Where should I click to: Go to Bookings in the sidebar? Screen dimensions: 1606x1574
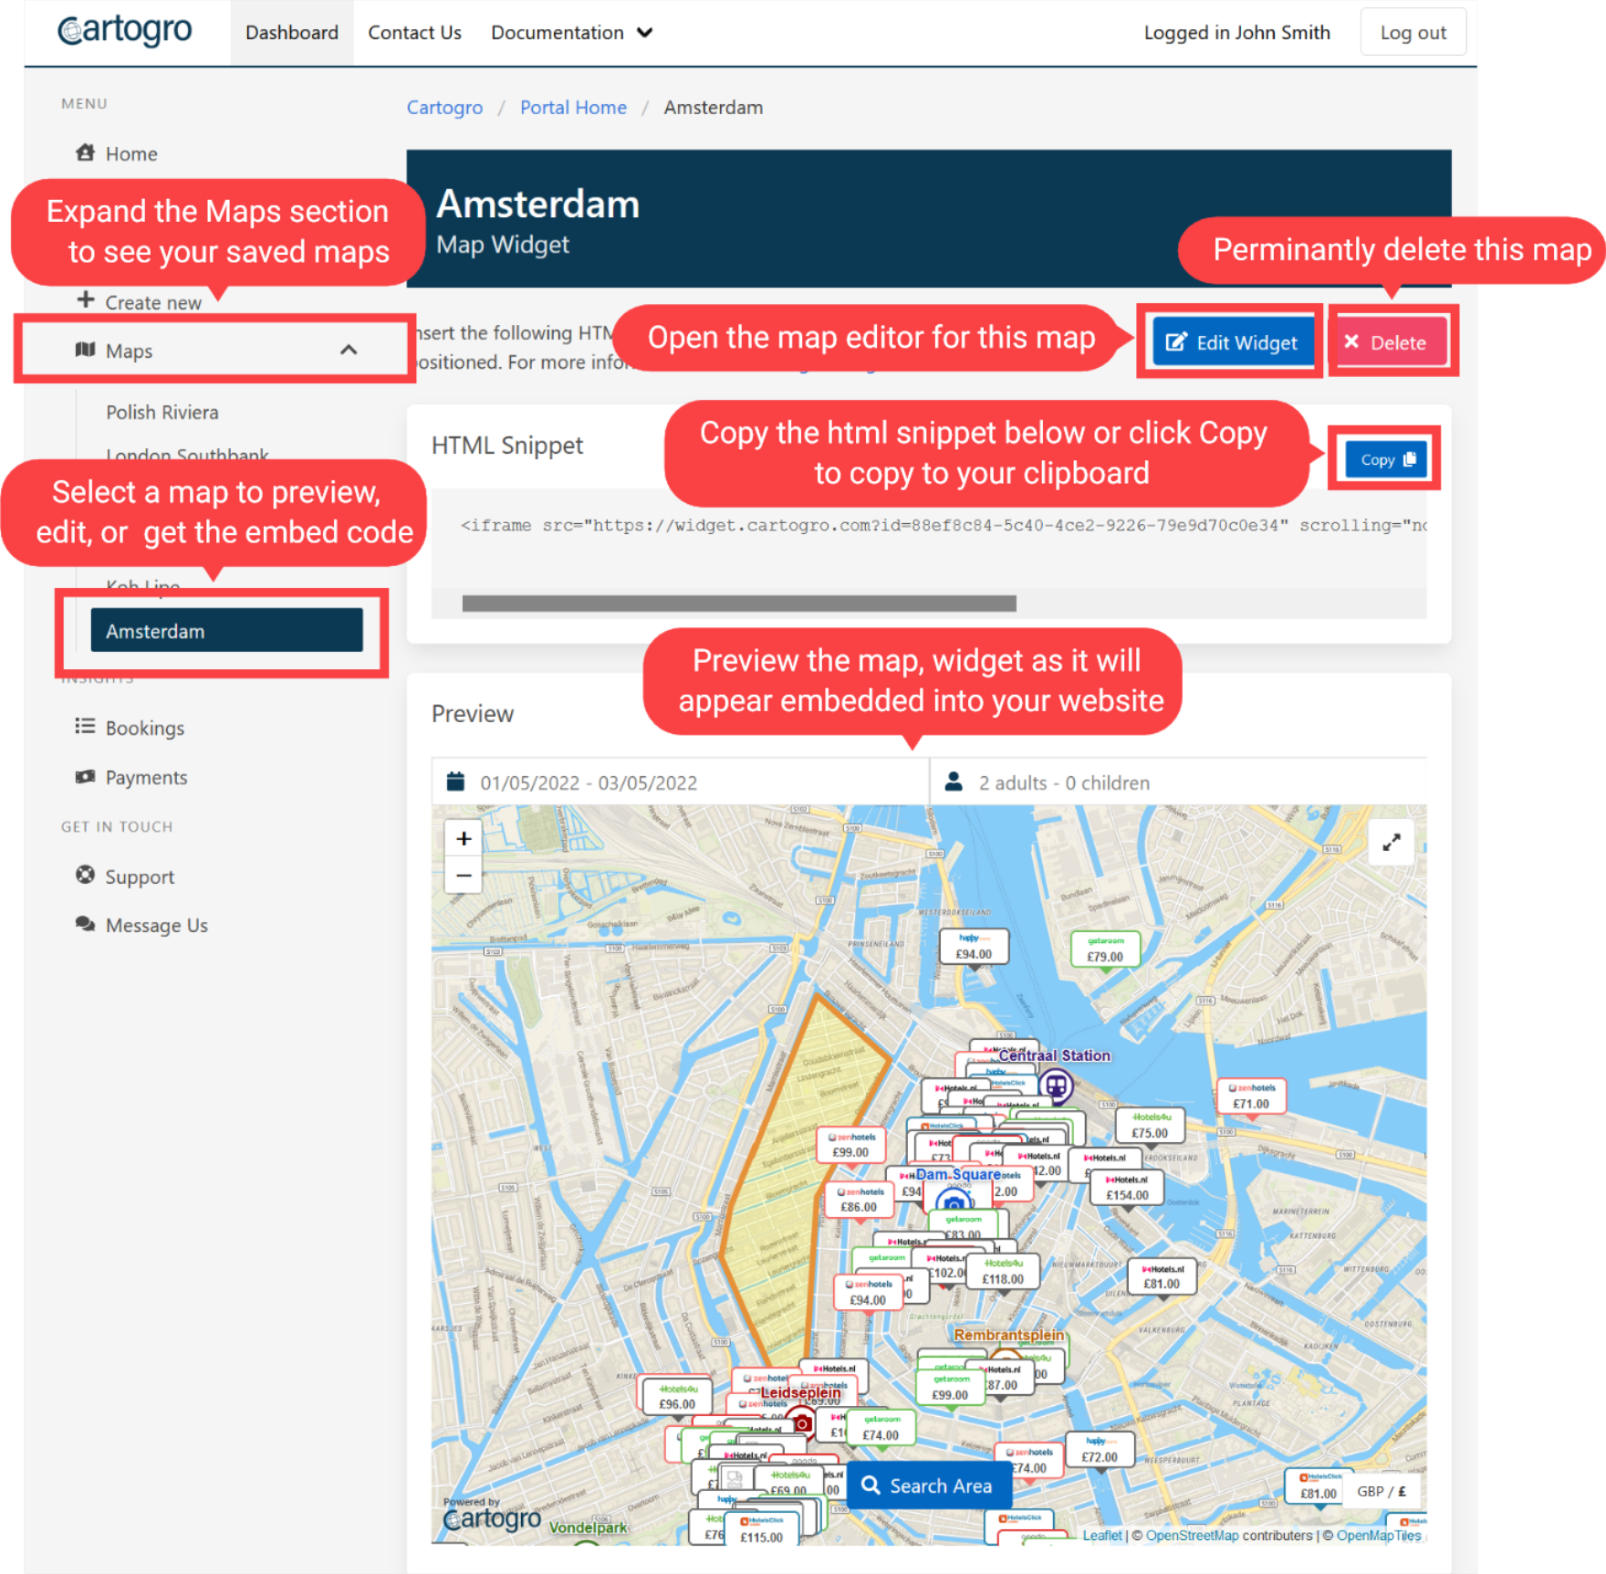144,728
